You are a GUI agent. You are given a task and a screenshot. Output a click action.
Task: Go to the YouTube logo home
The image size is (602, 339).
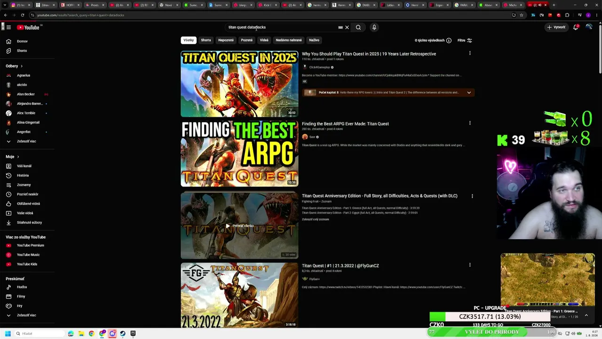pyautogui.click(x=28, y=27)
